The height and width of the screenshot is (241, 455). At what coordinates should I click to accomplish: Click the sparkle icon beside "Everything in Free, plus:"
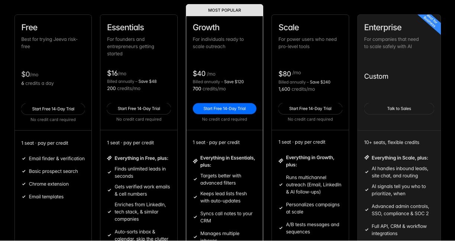(109, 158)
